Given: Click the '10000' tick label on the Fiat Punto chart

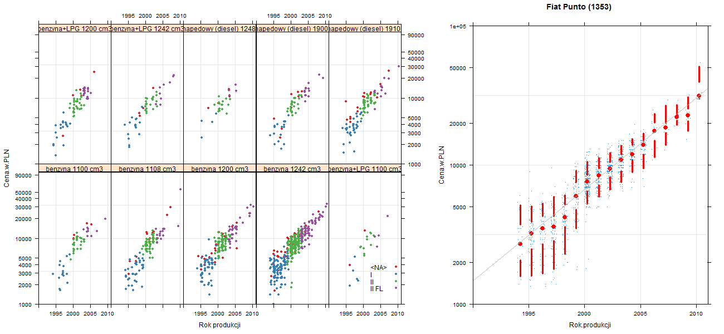Looking at the screenshot, I should (458, 165).
